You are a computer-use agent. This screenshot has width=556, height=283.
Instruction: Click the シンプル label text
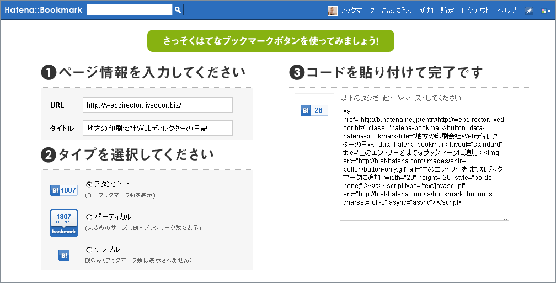tap(107, 249)
